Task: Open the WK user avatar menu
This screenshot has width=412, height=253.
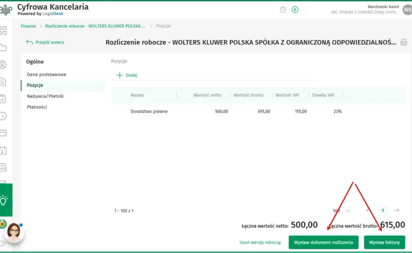Action: [407, 10]
